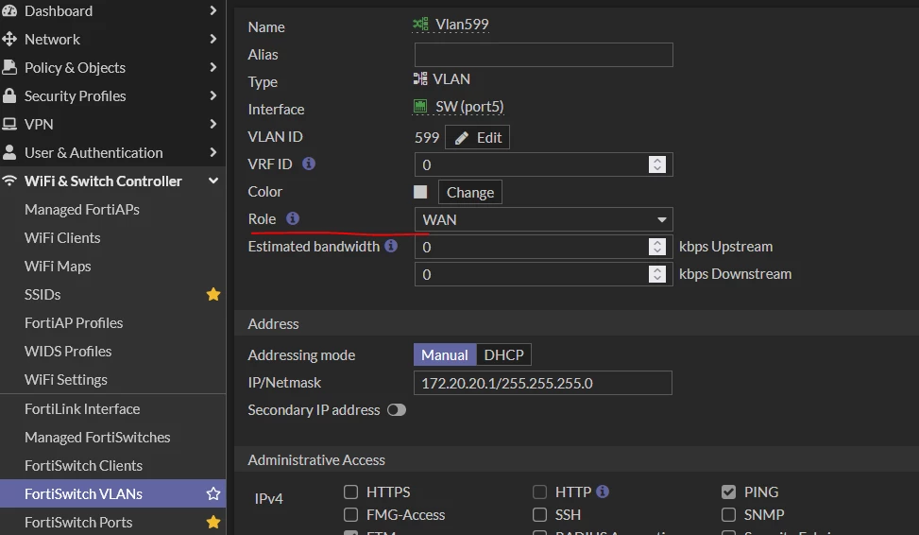
Task: Expand the Policy & Objects chevron
Action: (213, 67)
